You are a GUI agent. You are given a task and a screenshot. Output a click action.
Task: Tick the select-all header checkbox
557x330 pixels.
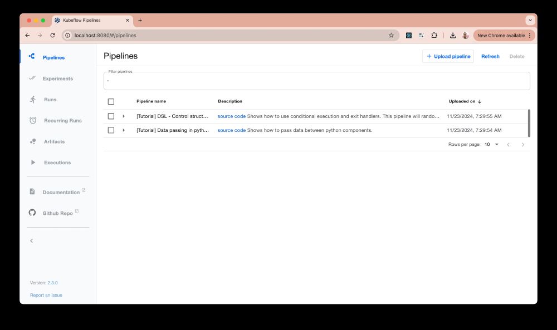coord(111,102)
